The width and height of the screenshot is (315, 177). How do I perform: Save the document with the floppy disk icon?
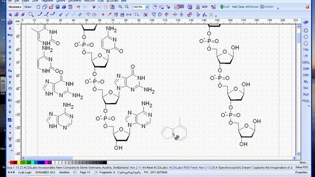(58, 7)
